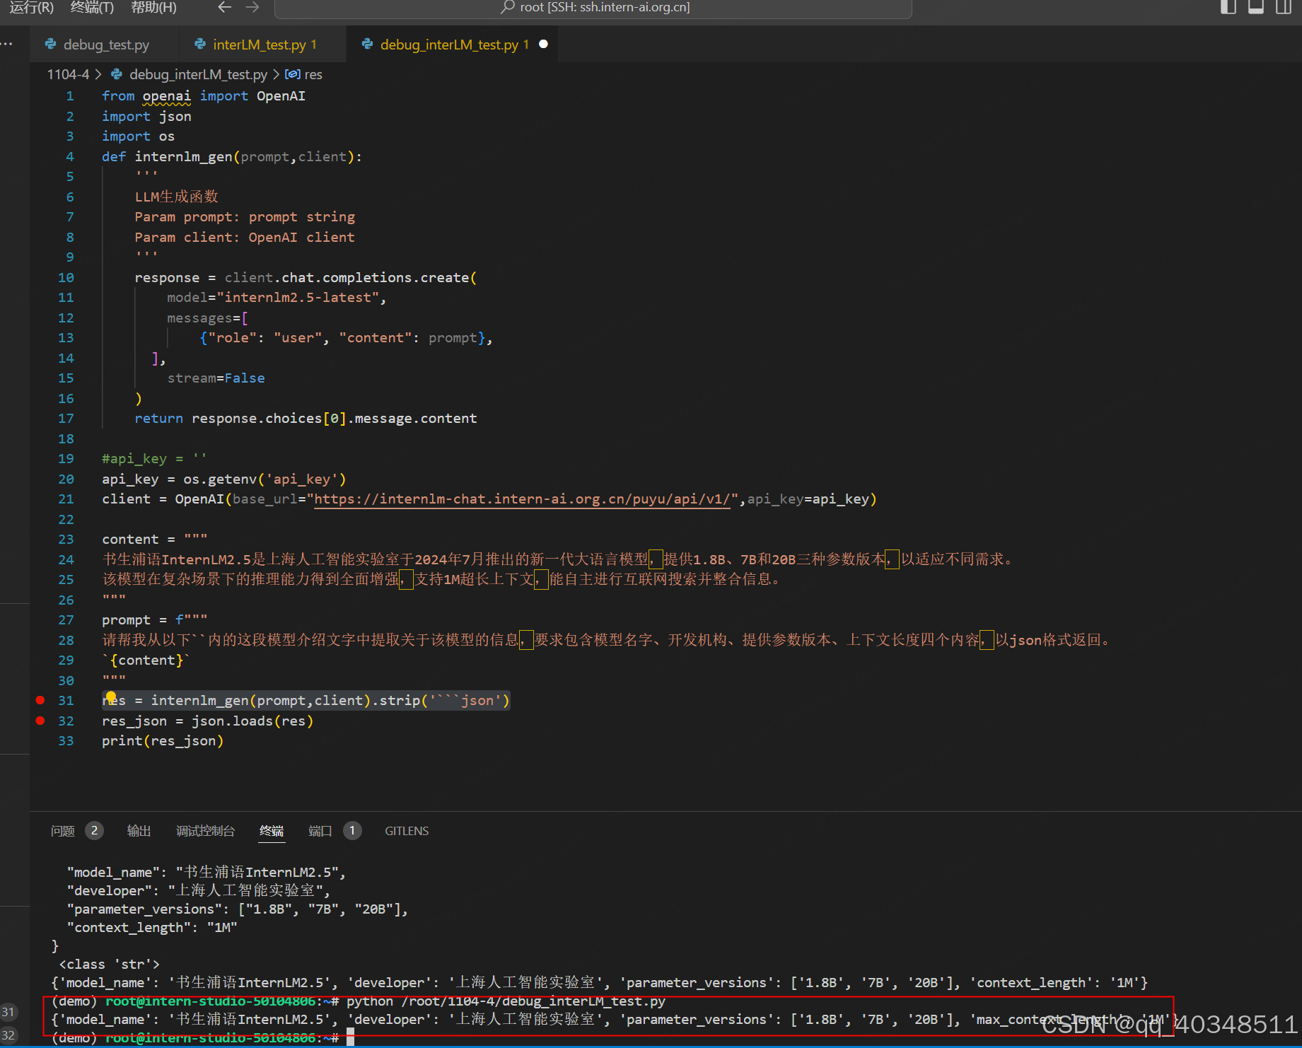Screen dimensions: 1302x1048
Task: Open the 终端(T) menu
Action: pos(92,8)
